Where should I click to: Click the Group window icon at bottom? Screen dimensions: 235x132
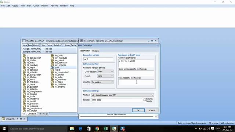(3, 119)
